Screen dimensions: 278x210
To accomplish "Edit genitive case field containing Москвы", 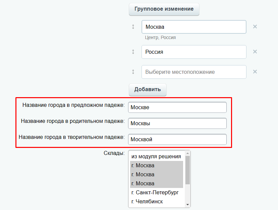I will (177, 123).
